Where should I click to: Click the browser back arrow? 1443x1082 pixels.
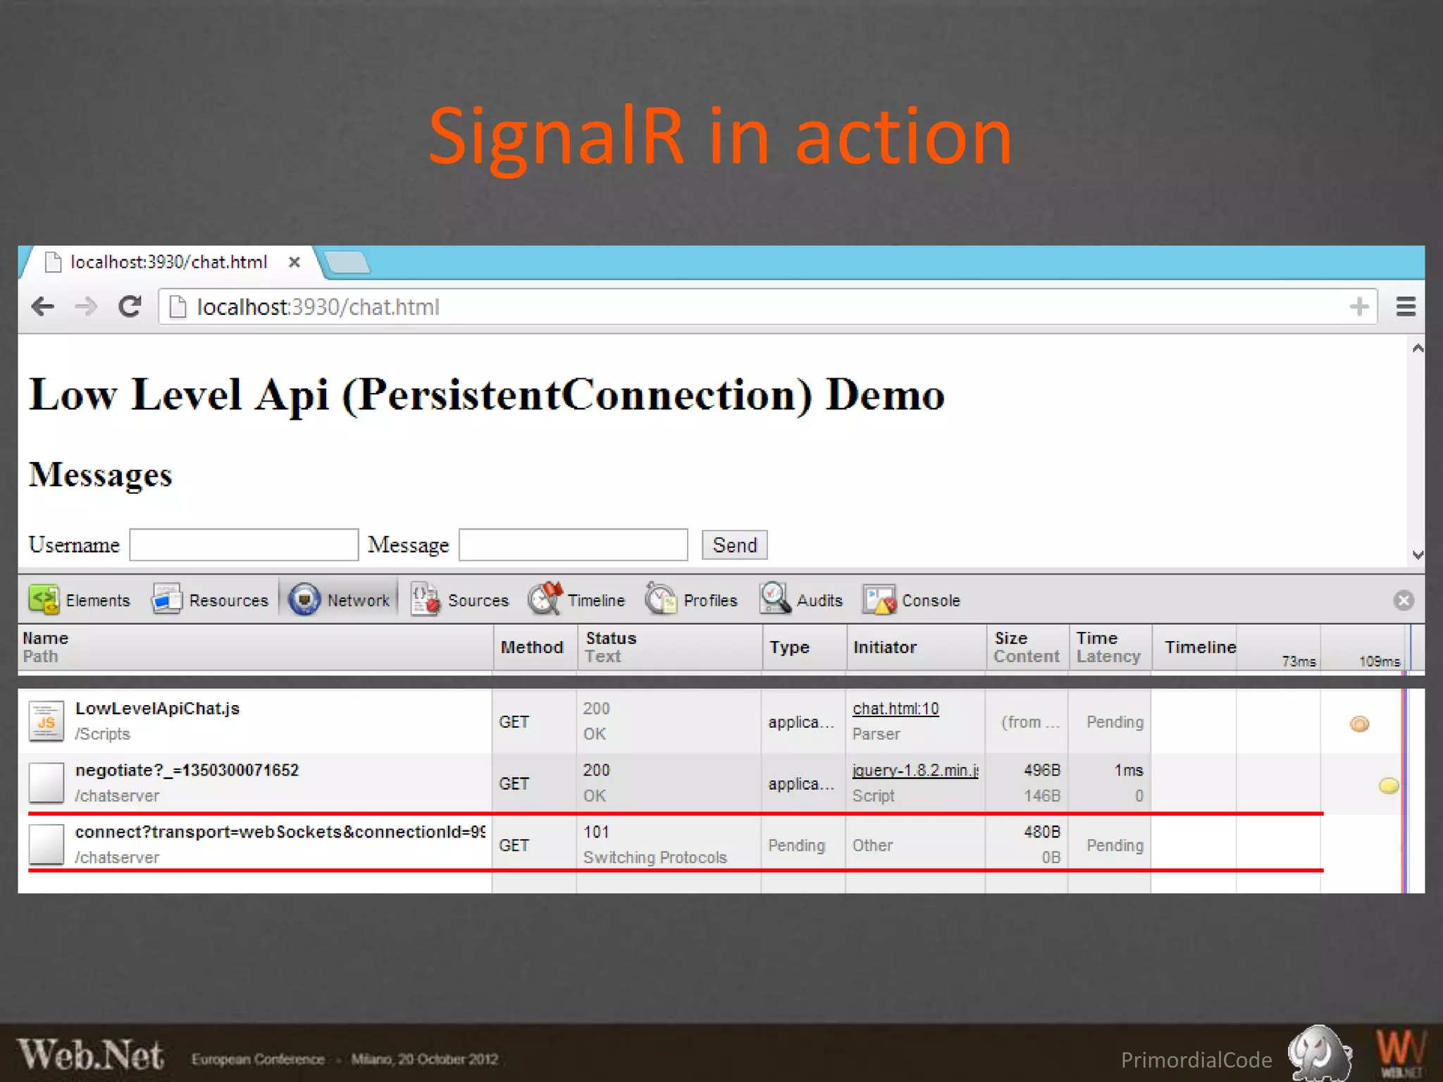click(x=43, y=306)
